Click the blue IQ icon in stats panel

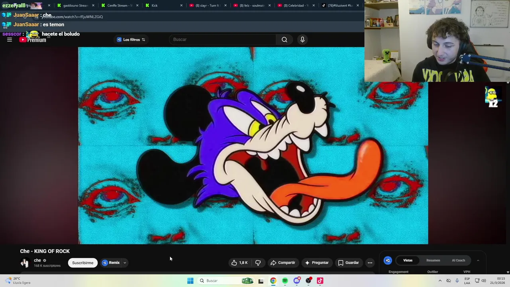click(388, 260)
